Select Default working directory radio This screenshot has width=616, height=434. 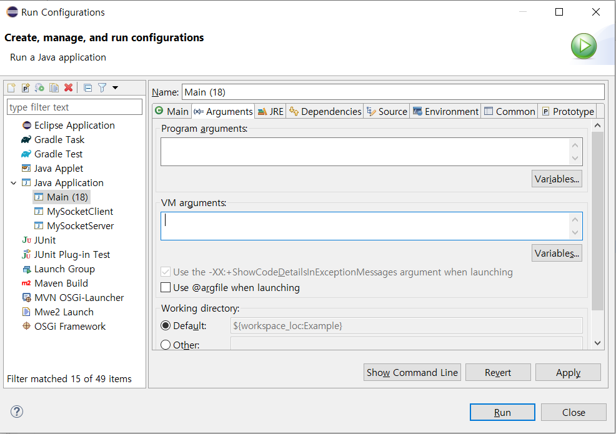[x=166, y=325]
